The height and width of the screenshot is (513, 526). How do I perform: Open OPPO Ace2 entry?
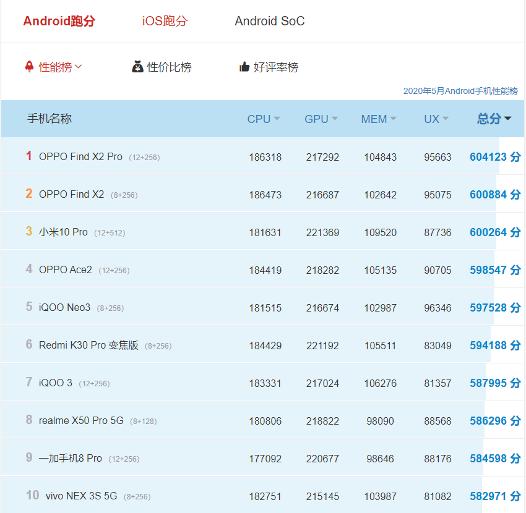point(66,269)
